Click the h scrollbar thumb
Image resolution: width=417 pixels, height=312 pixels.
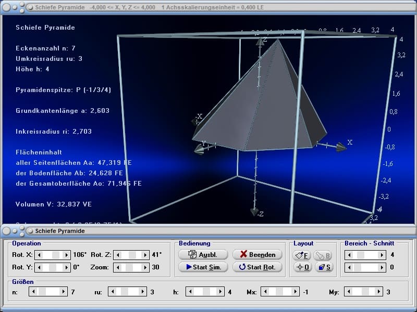pos(206,292)
